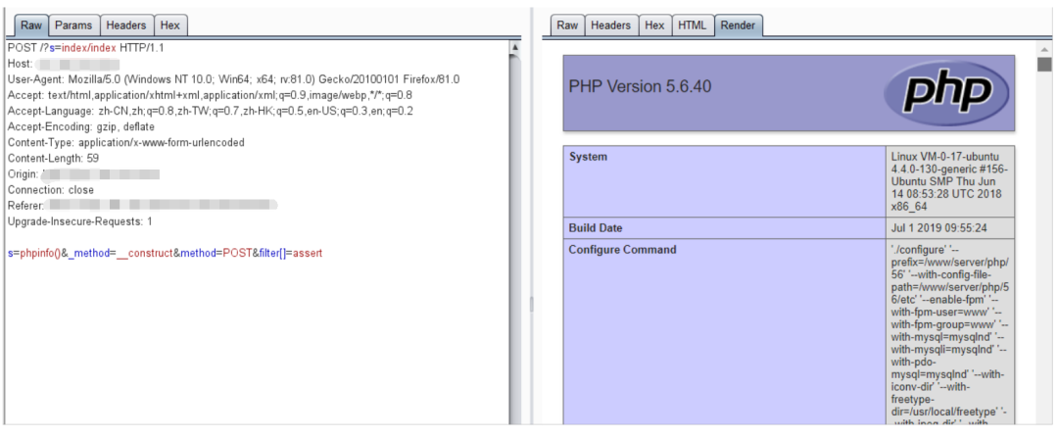Click the request pane scroll-up arrow
The width and height of the screenshot is (1058, 438).
click(x=514, y=47)
